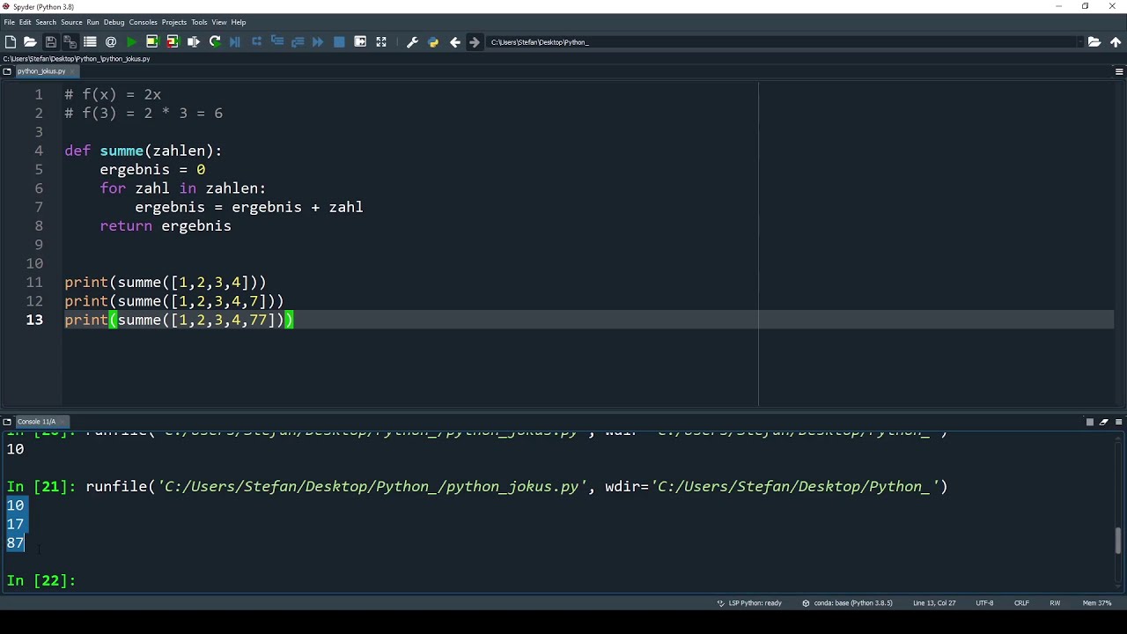Click debug step-return icon
This screenshot has height=634, width=1127.
click(x=298, y=41)
